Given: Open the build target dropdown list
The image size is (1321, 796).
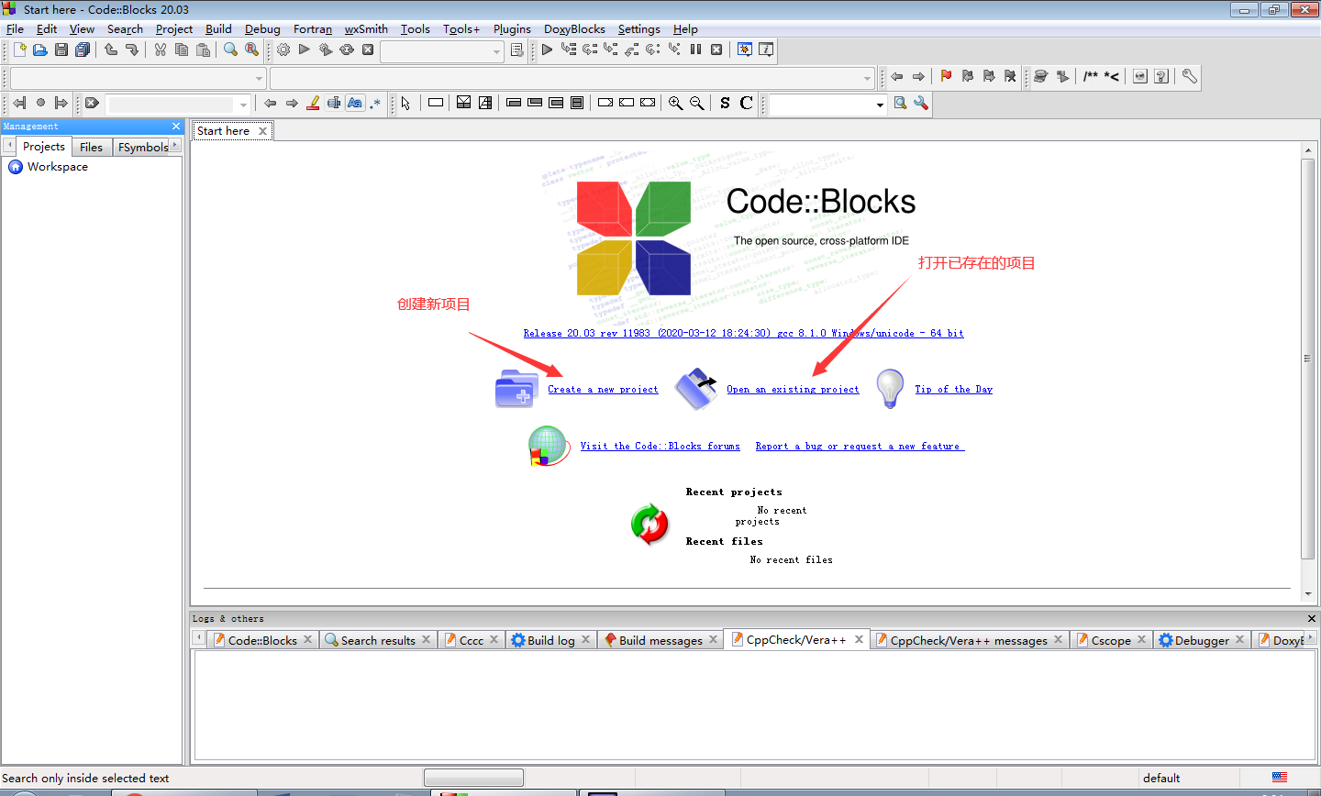Looking at the screenshot, I should [x=495, y=50].
